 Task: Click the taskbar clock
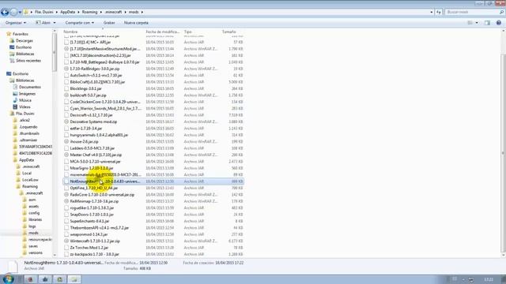pos(489,279)
